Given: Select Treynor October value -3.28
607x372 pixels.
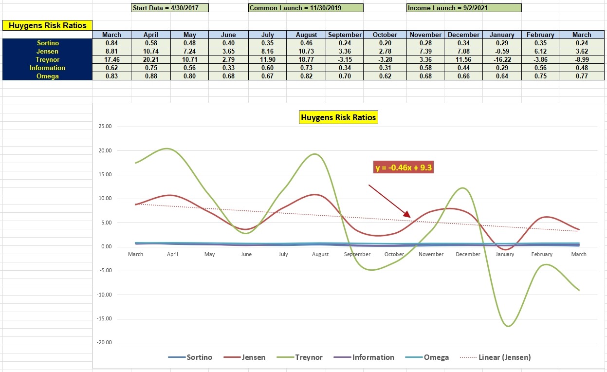Looking at the screenshot, I should coord(385,59).
